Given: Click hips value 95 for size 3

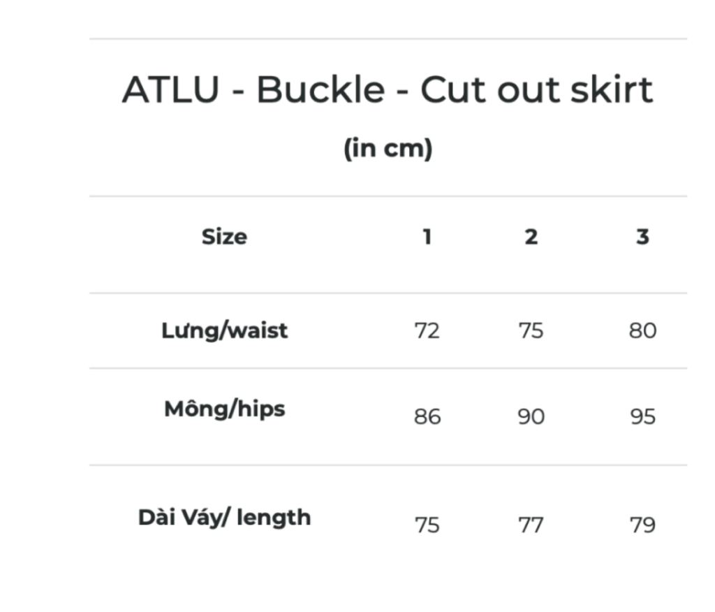Looking at the screenshot, I should (x=642, y=417).
